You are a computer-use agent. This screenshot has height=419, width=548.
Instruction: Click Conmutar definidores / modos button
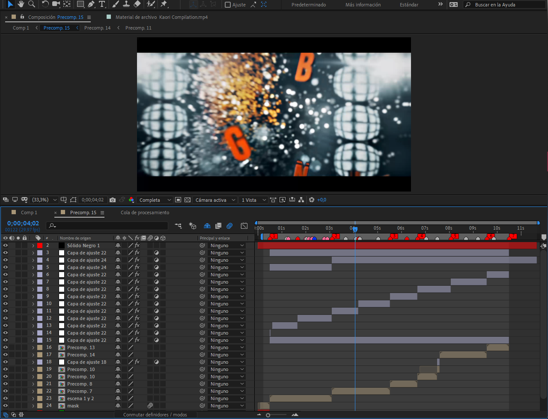tap(155, 415)
